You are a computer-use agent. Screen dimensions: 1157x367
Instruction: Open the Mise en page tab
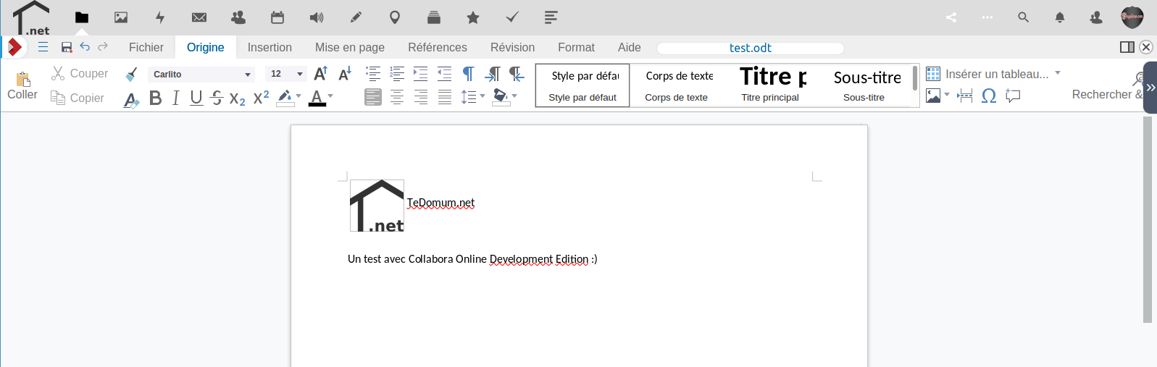(350, 48)
